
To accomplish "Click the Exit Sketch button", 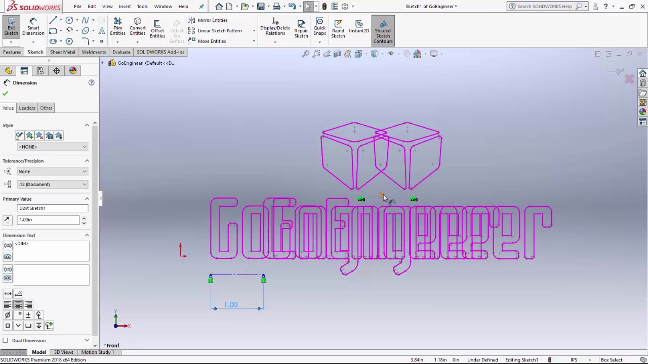I will tap(11, 27).
